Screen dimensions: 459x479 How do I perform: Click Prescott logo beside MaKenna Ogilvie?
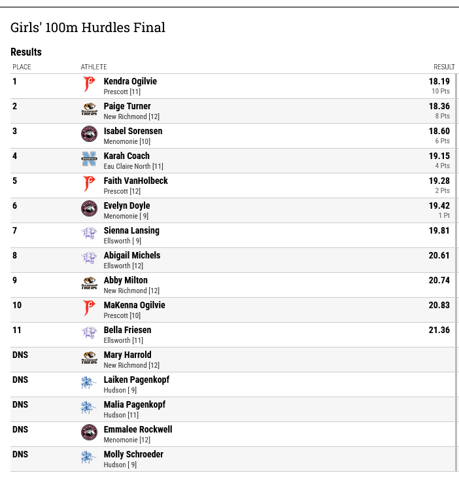point(89,308)
